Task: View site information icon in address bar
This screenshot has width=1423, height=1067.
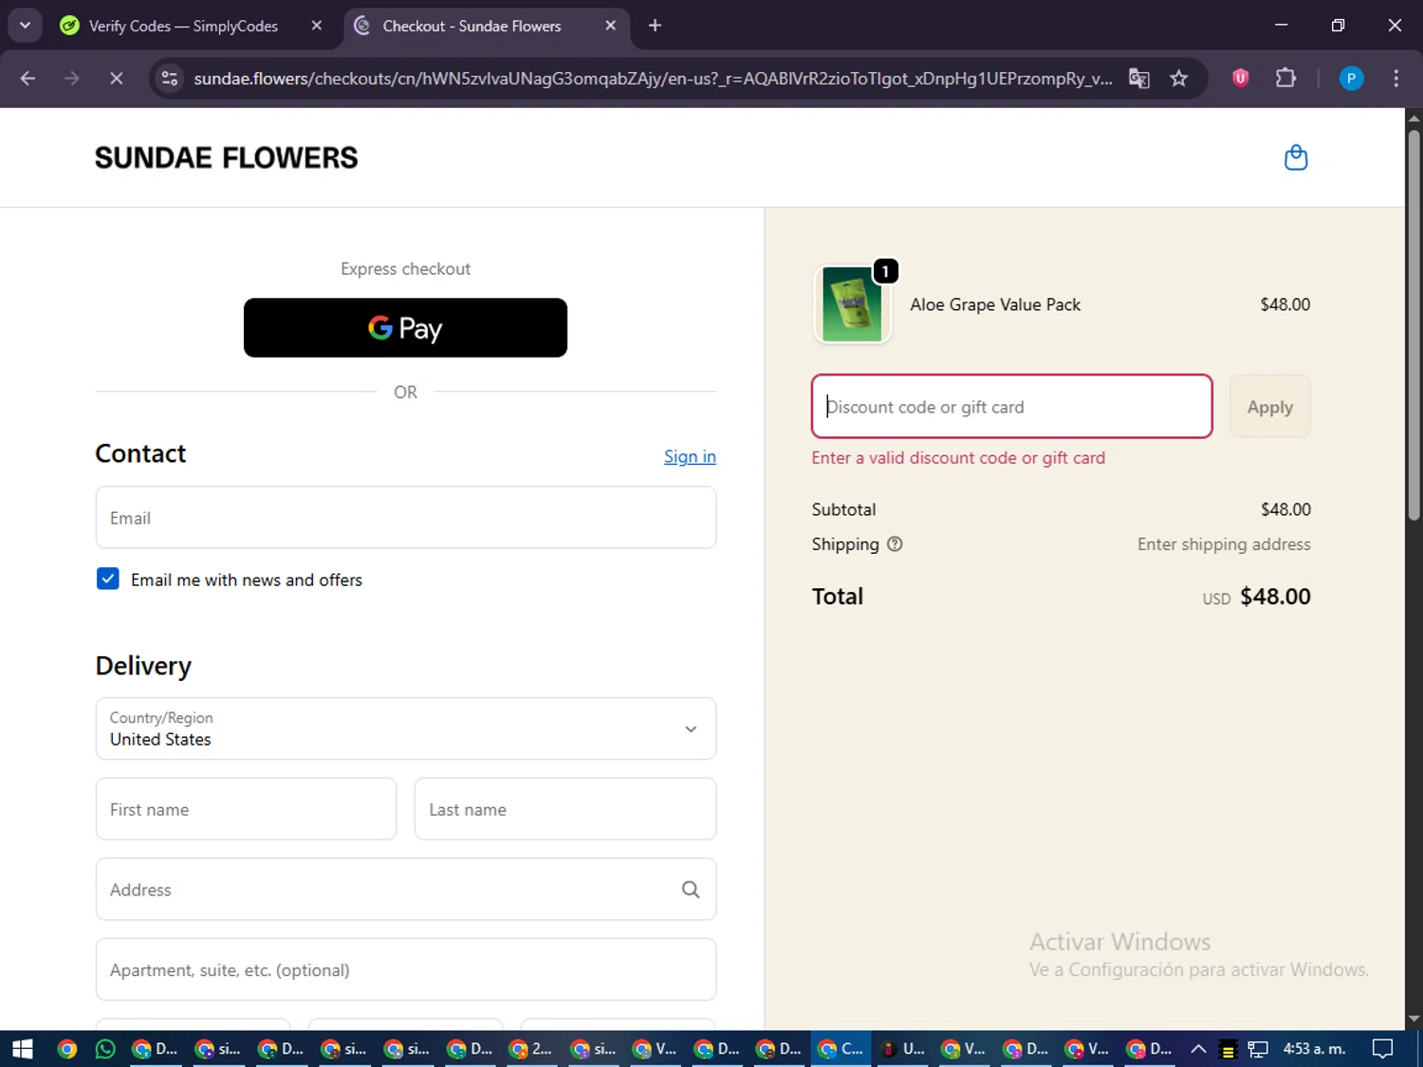Action: [170, 79]
